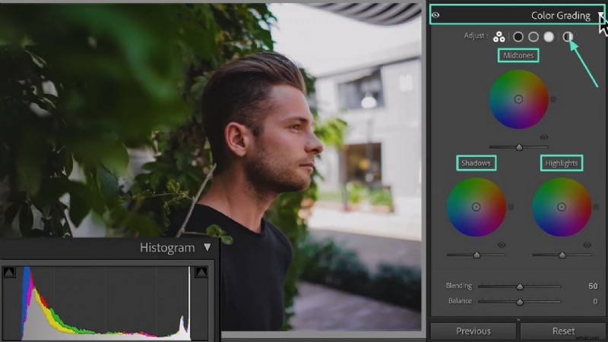This screenshot has width=608, height=342.
Task: Toggle Shadows eye icon below wheel
Action: (502, 245)
